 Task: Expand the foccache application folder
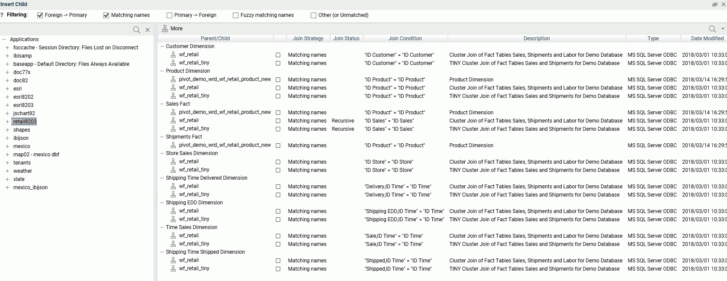point(7,48)
